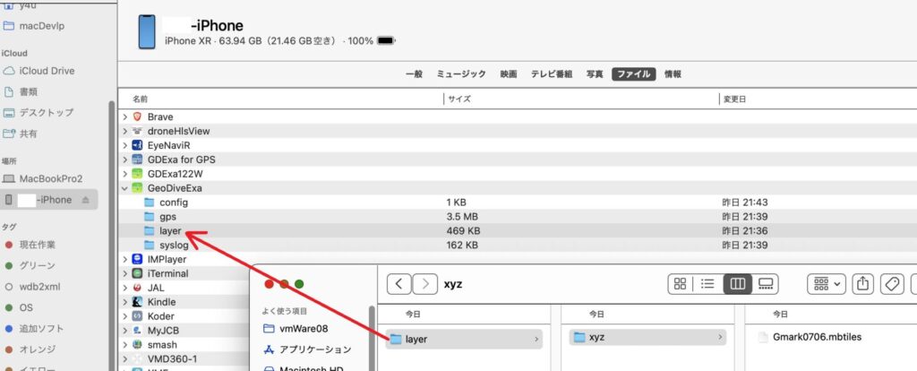Click the share icon in xyz window
The height and width of the screenshot is (371, 917).
863,284
